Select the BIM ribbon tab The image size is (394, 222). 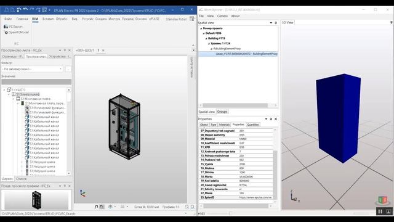(x=35, y=19)
